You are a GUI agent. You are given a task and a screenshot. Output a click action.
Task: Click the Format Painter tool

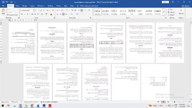(12, 15)
